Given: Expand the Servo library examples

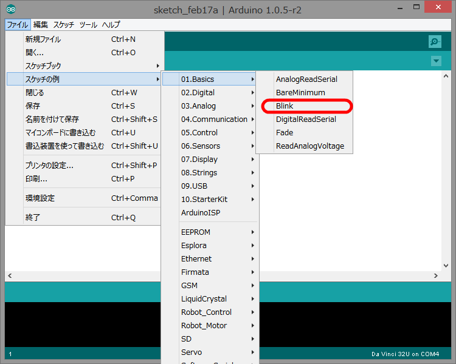Looking at the screenshot, I should (209, 352).
